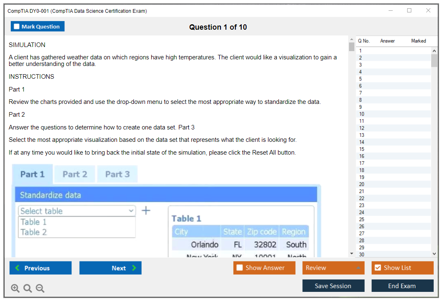This screenshot has height=303, width=444.
Task: Enable the Mark Question checkbox
Action: click(x=16, y=26)
